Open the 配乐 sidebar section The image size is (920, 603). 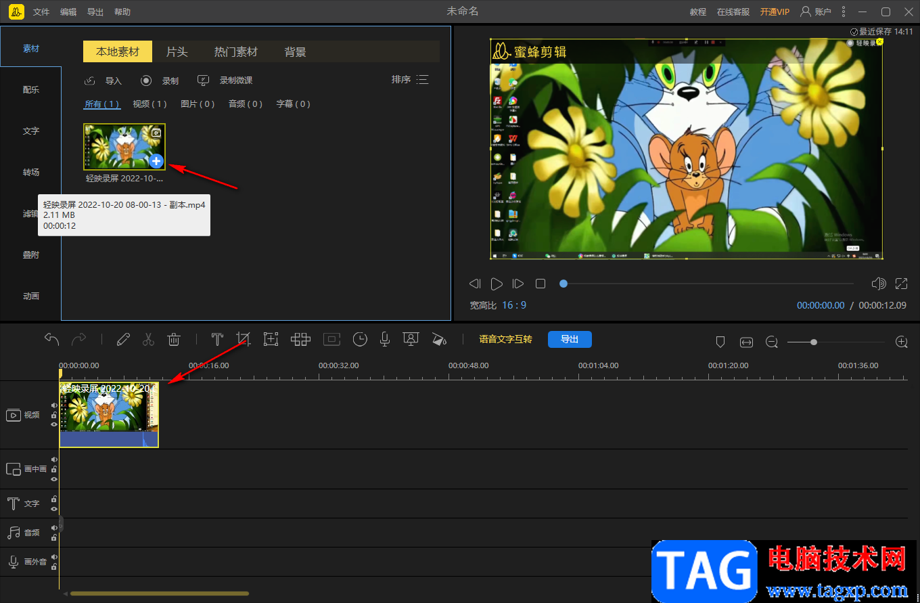[31, 90]
